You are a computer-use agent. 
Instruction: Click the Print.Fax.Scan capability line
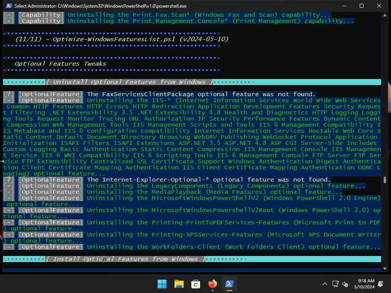coord(167,15)
